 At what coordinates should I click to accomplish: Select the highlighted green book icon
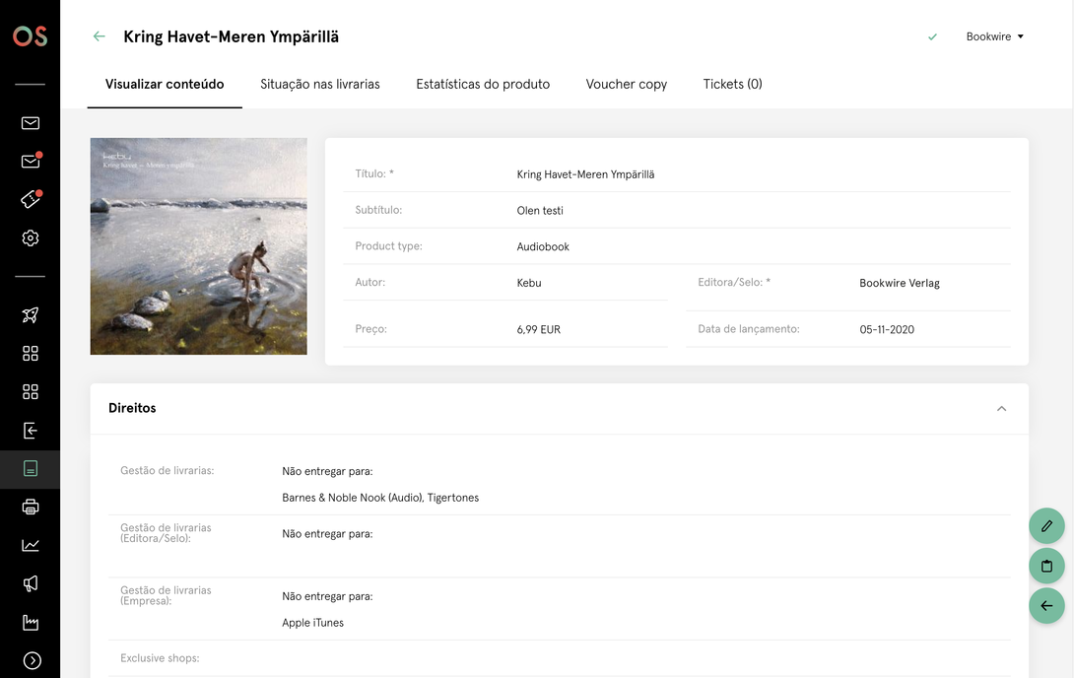click(31, 468)
